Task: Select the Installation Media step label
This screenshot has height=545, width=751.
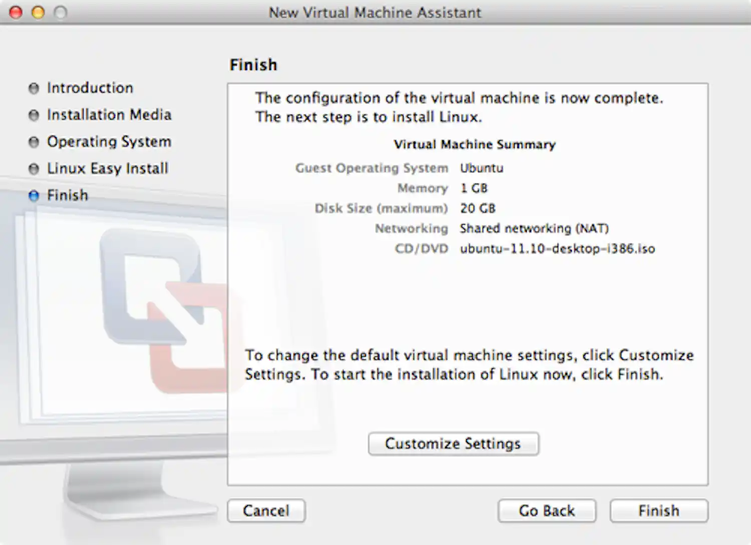Action: (x=109, y=115)
